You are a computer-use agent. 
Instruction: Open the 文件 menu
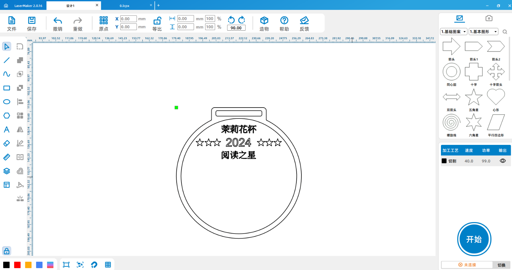12,24
